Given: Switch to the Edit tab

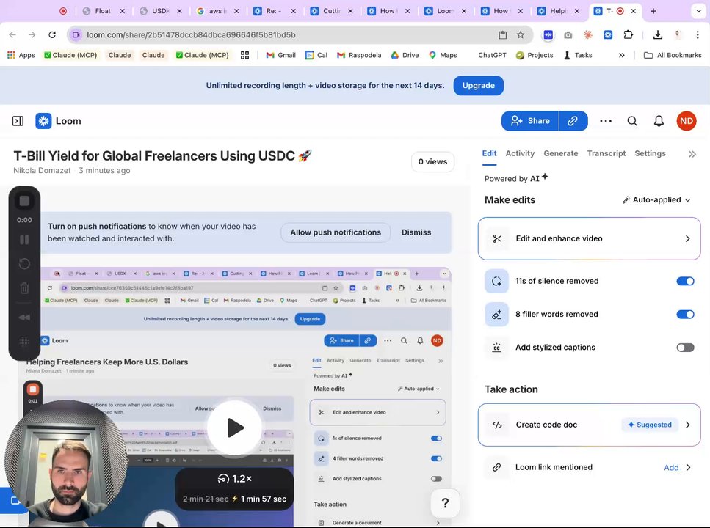Looking at the screenshot, I should [x=489, y=153].
